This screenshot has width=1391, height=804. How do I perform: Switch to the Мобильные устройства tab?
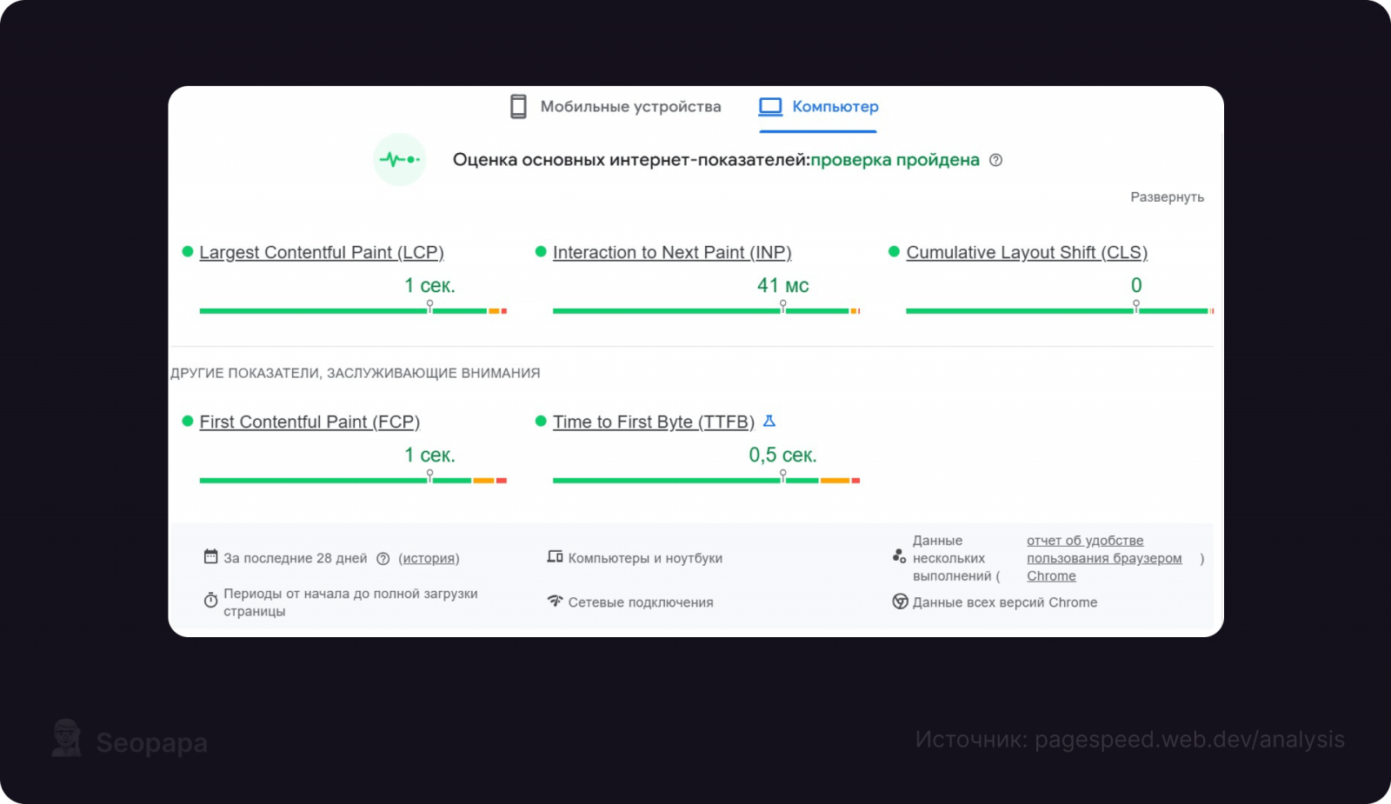coord(630,107)
